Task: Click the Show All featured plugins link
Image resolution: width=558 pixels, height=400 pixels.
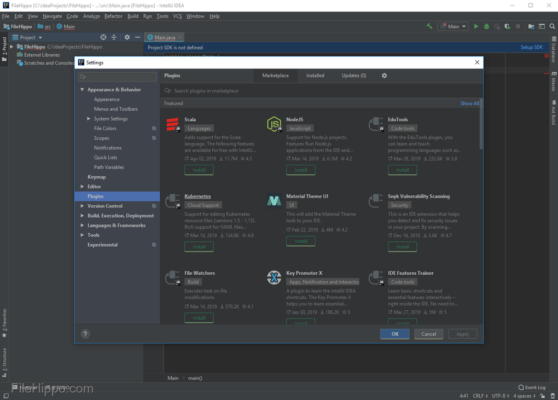Action: 469,103
